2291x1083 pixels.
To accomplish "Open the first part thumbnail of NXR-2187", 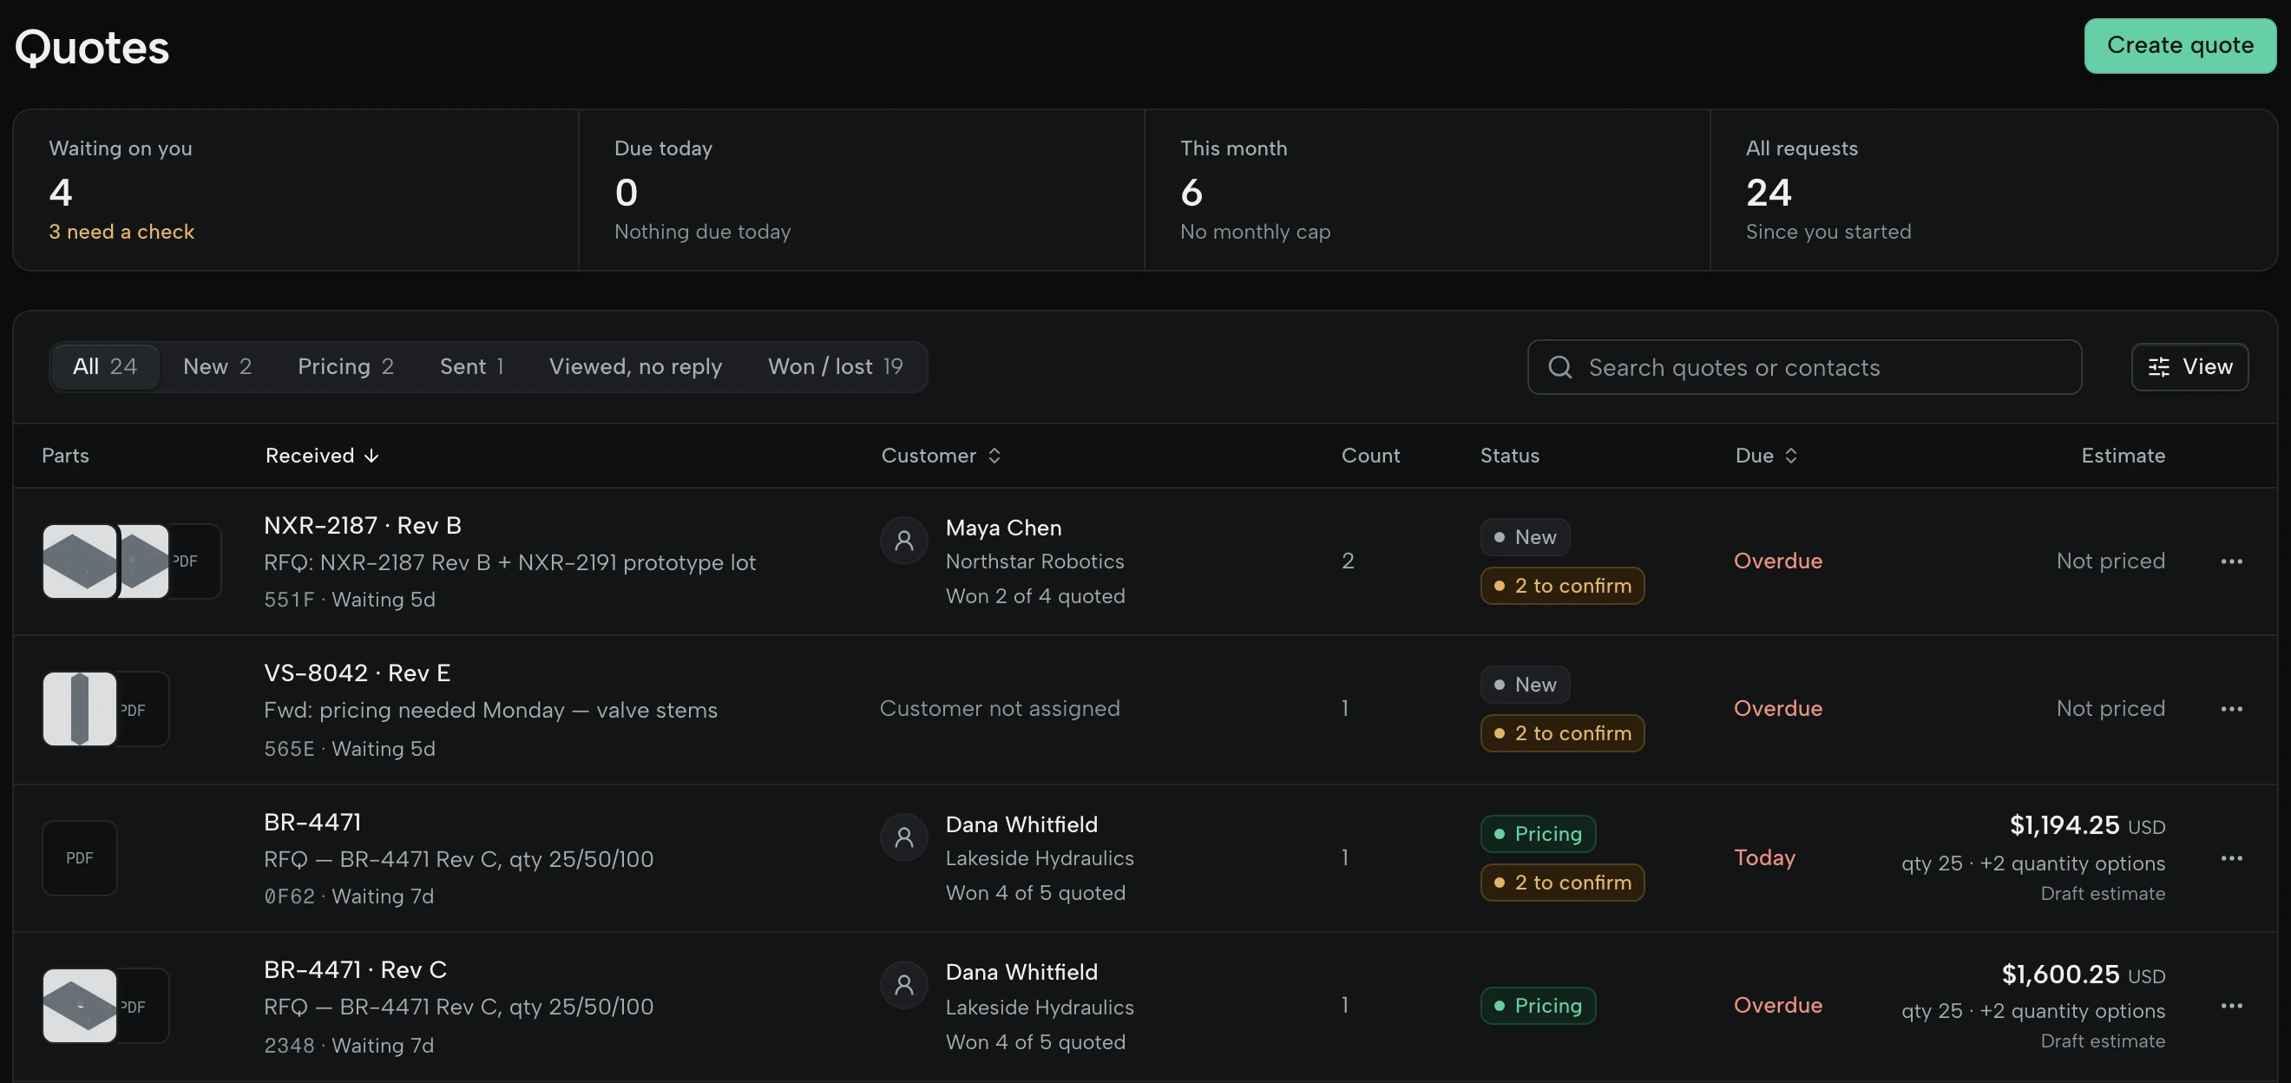I will tap(79, 561).
